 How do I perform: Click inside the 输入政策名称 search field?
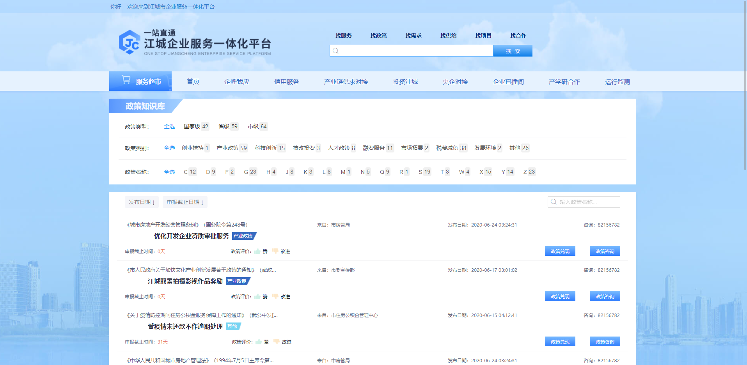pos(585,202)
